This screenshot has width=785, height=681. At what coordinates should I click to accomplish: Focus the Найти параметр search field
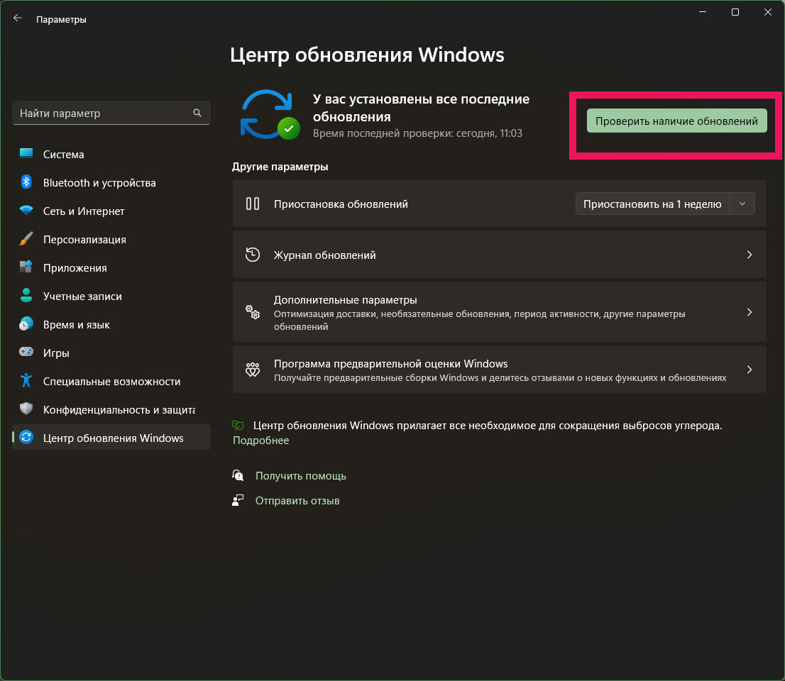click(x=111, y=113)
